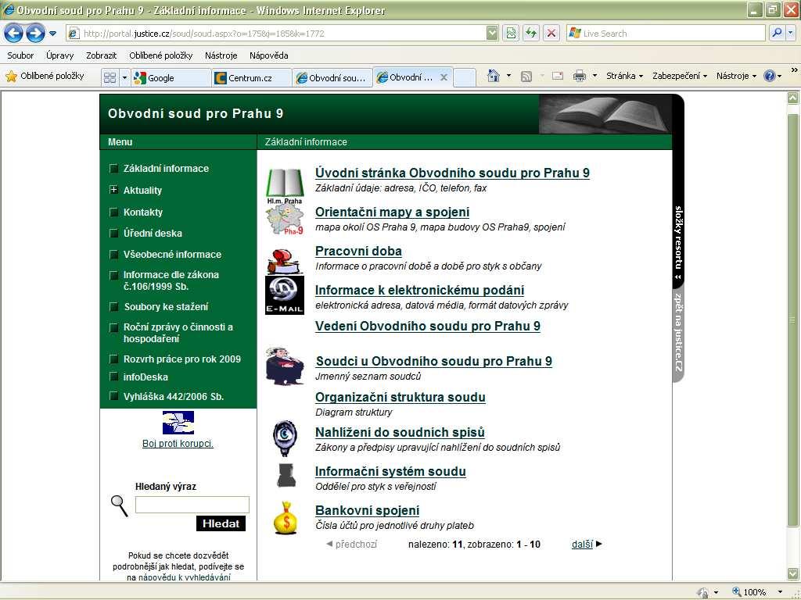Go forward with the browser Forward arrow
801x600 pixels.
(x=34, y=33)
